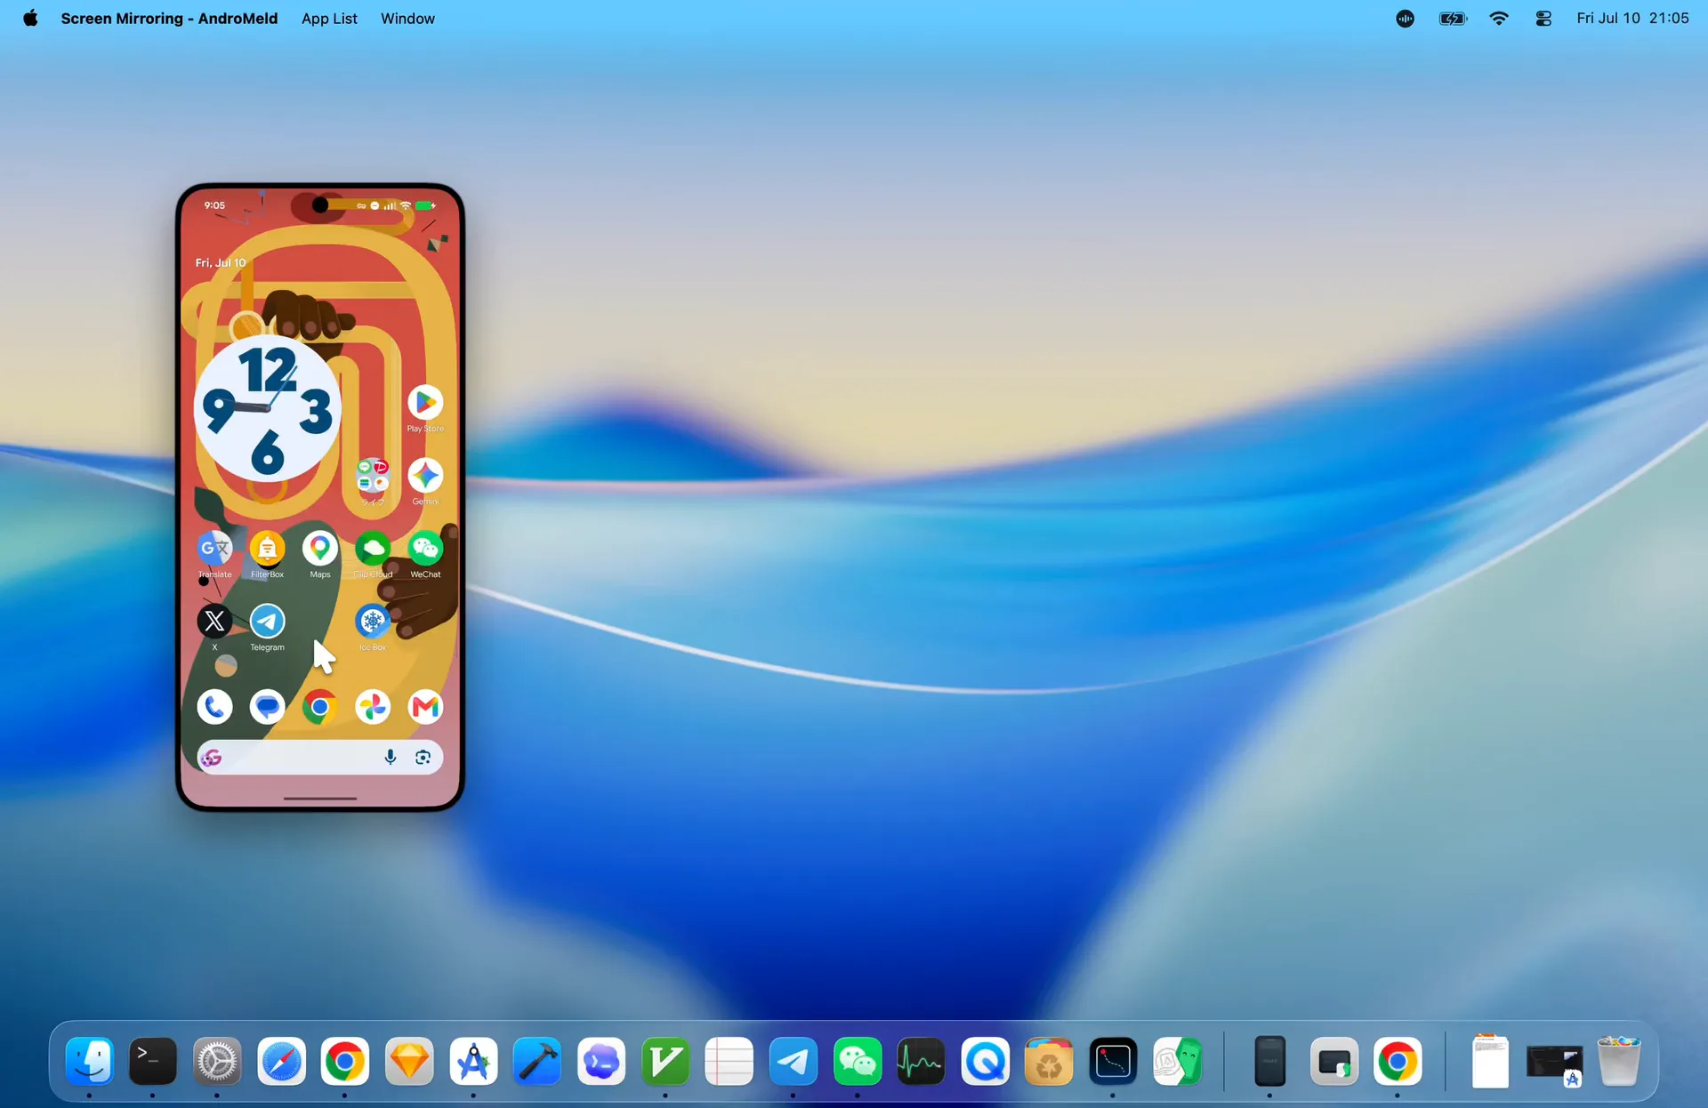
Task: Open the document file in the Dock
Action: [x=1490, y=1061]
